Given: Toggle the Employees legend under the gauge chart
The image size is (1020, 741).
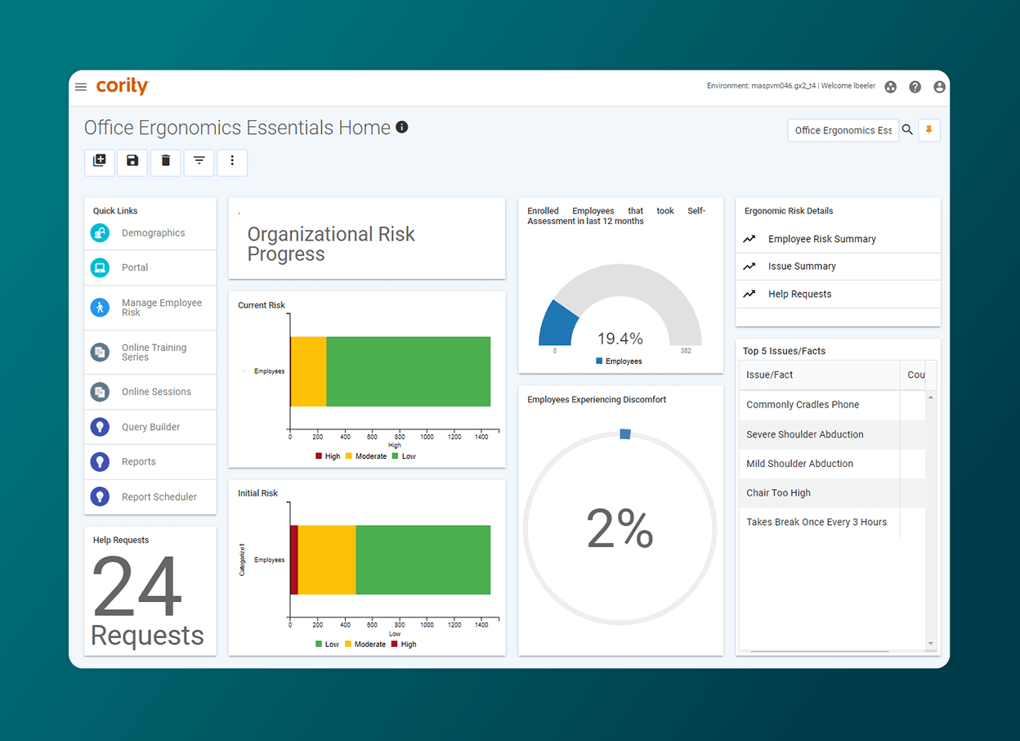Looking at the screenshot, I should 620,361.
